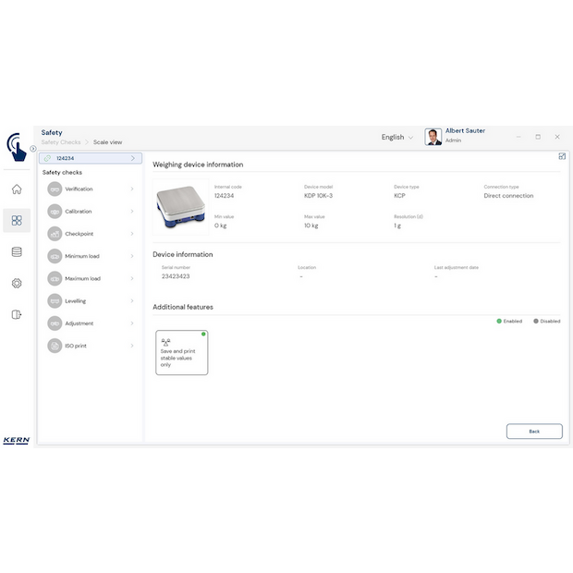This screenshot has width=573, height=573.
Task: Go to Home in the sidebar
Action: pos(17,189)
